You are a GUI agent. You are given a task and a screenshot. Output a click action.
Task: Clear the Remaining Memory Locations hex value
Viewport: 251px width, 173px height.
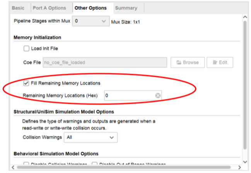click(x=158, y=95)
